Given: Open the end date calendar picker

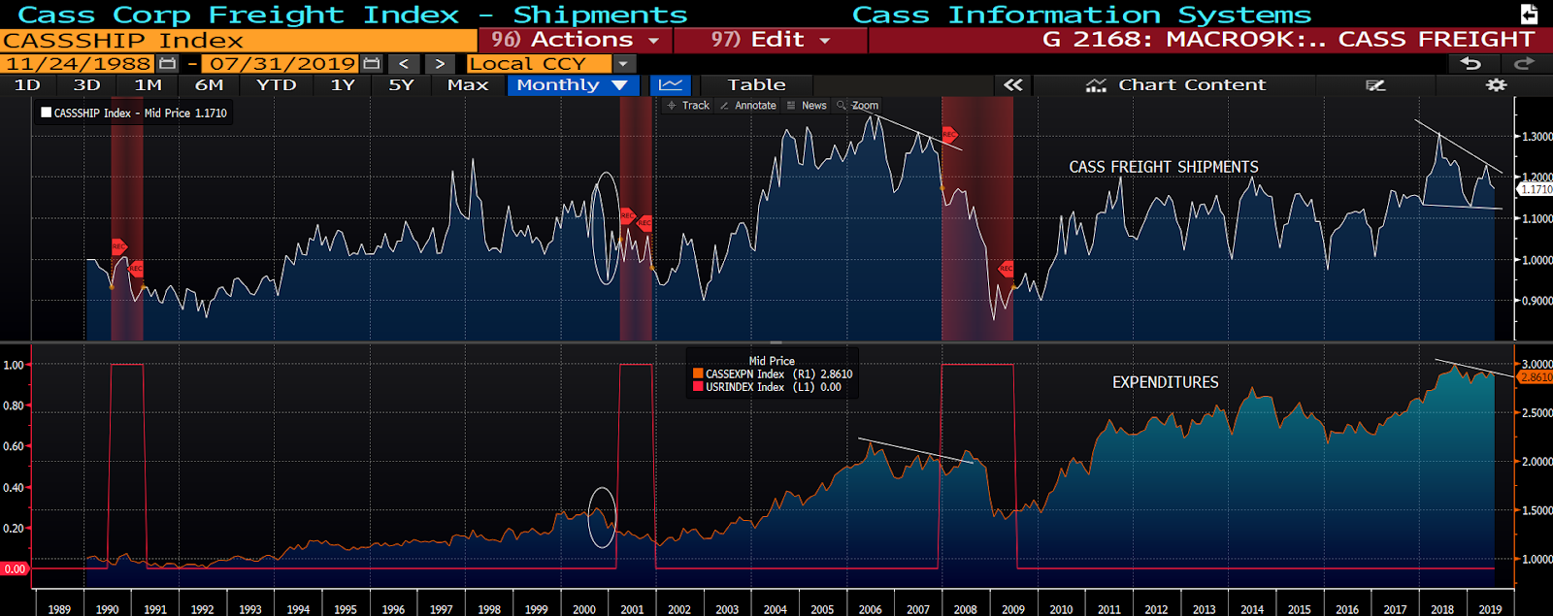Looking at the screenshot, I should coord(372,63).
